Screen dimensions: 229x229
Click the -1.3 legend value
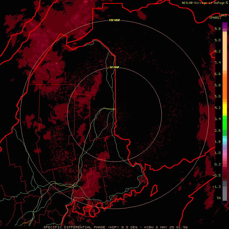217,187
